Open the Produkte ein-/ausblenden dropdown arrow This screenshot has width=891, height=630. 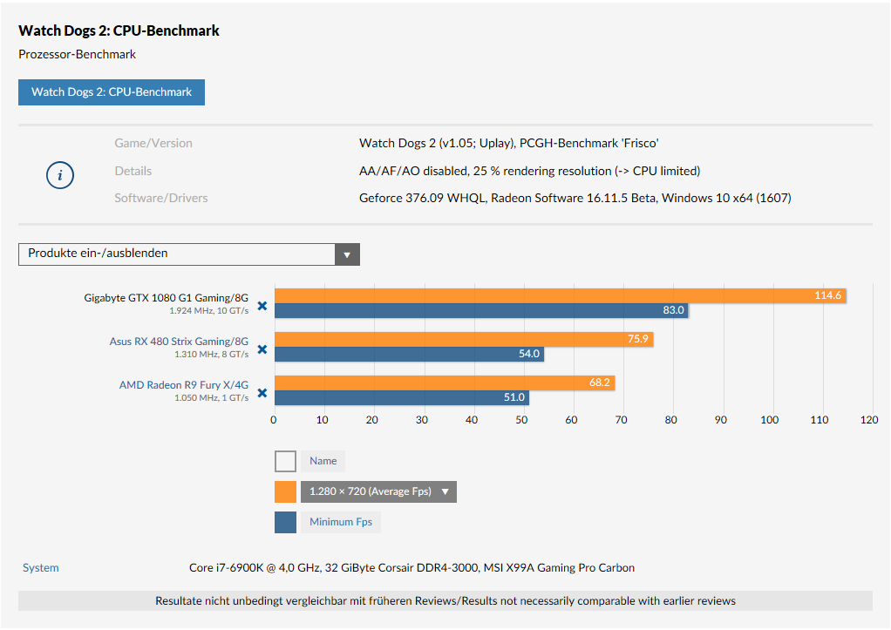(347, 254)
